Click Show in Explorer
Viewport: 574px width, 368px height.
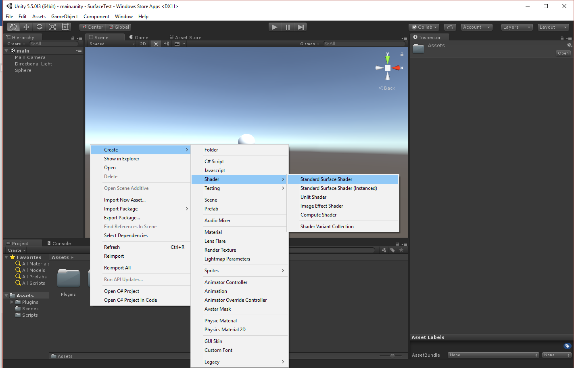pyautogui.click(x=140, y=159)
